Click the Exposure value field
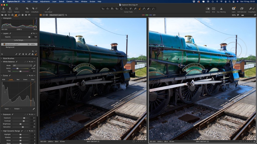 click(33, 118)
